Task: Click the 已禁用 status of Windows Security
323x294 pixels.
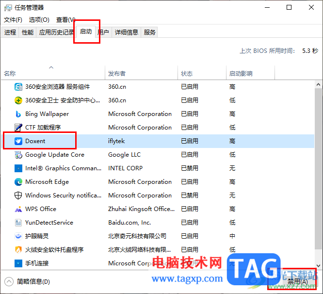Action: pyautogui.click(x=190, y=196)
